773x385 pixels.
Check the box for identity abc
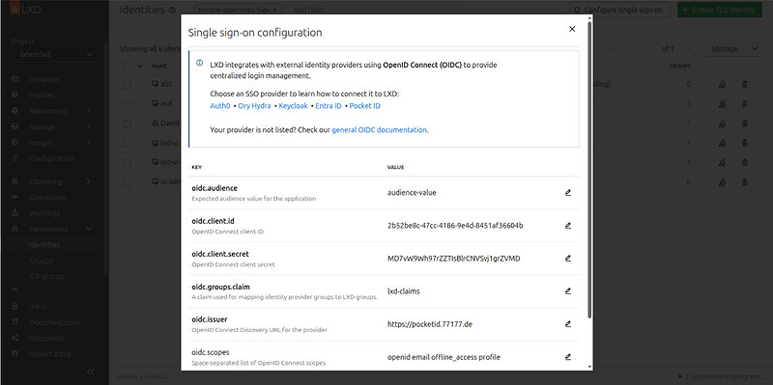coord(128,85)
